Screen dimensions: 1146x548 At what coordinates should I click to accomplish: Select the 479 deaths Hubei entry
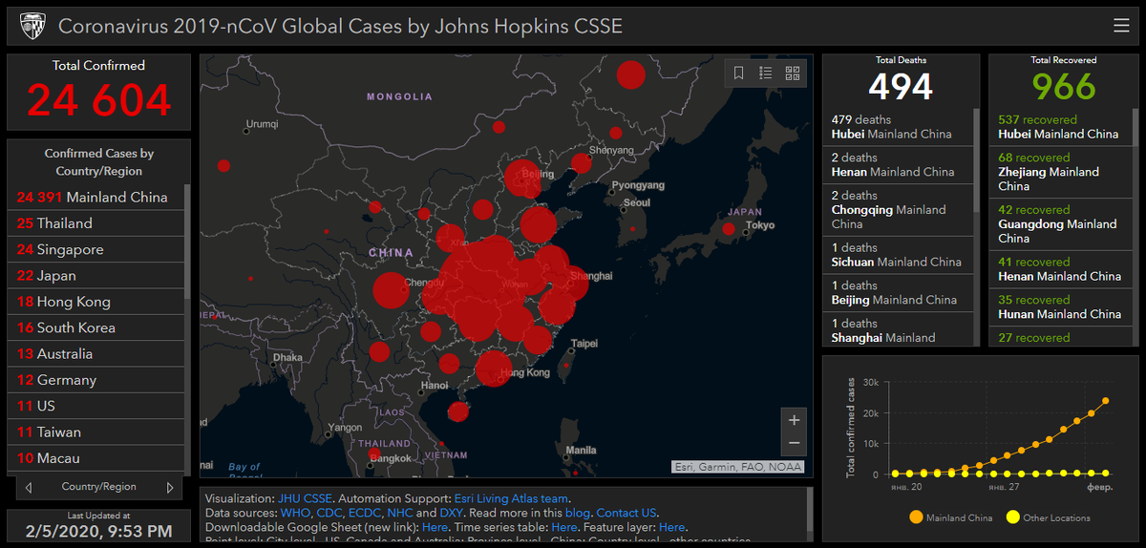coord(898,127)
